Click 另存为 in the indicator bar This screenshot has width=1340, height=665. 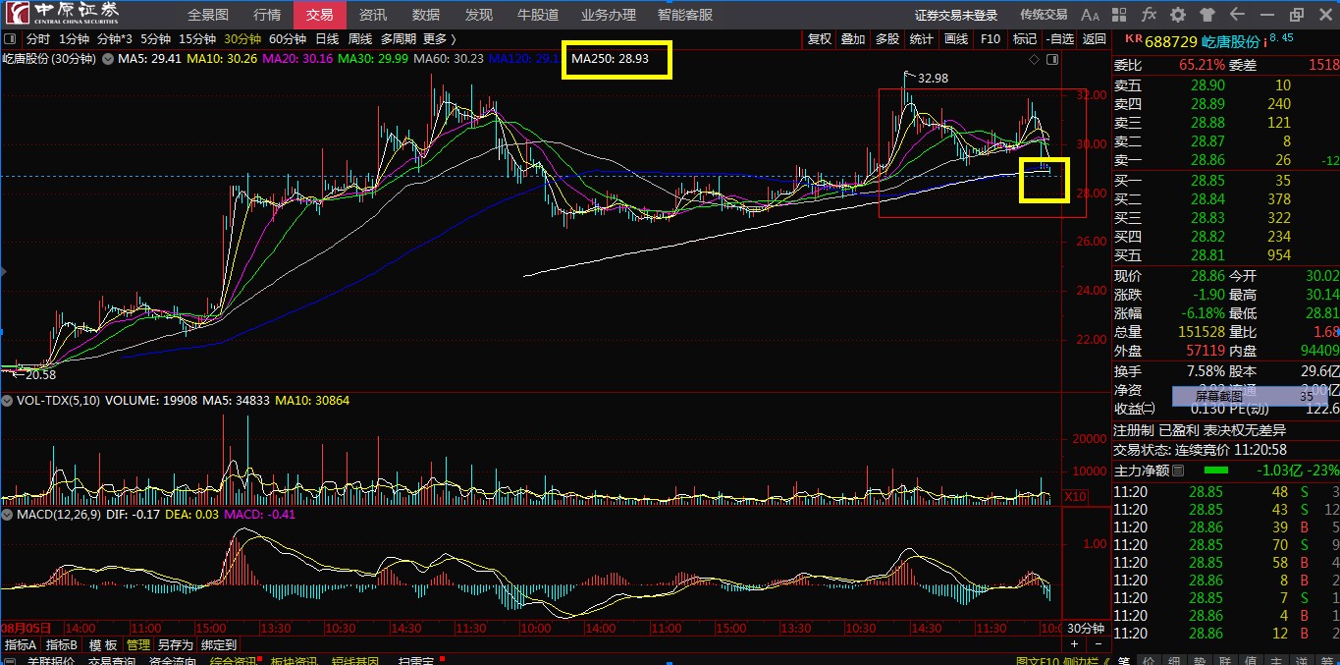(x=175, y=645)
